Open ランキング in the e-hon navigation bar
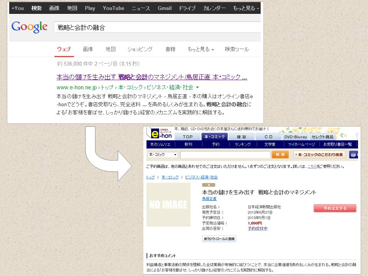 243,144
